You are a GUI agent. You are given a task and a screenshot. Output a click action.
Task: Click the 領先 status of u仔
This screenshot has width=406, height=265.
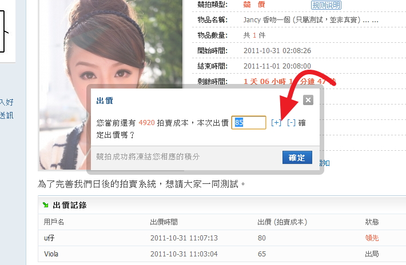[x=372, y=238]
